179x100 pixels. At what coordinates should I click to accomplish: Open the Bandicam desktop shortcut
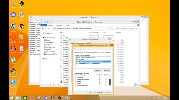pyautogui.click(x=22, y=26)
